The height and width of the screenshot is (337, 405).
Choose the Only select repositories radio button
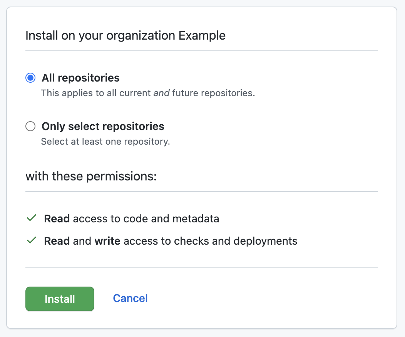tap(30, 126)
